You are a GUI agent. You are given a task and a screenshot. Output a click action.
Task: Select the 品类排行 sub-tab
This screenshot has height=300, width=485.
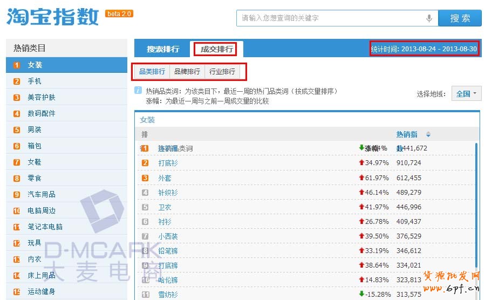pos(152,71)
